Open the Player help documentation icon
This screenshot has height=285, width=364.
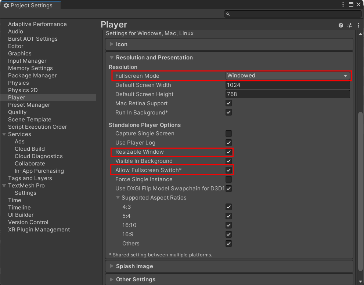click(340, 25)
